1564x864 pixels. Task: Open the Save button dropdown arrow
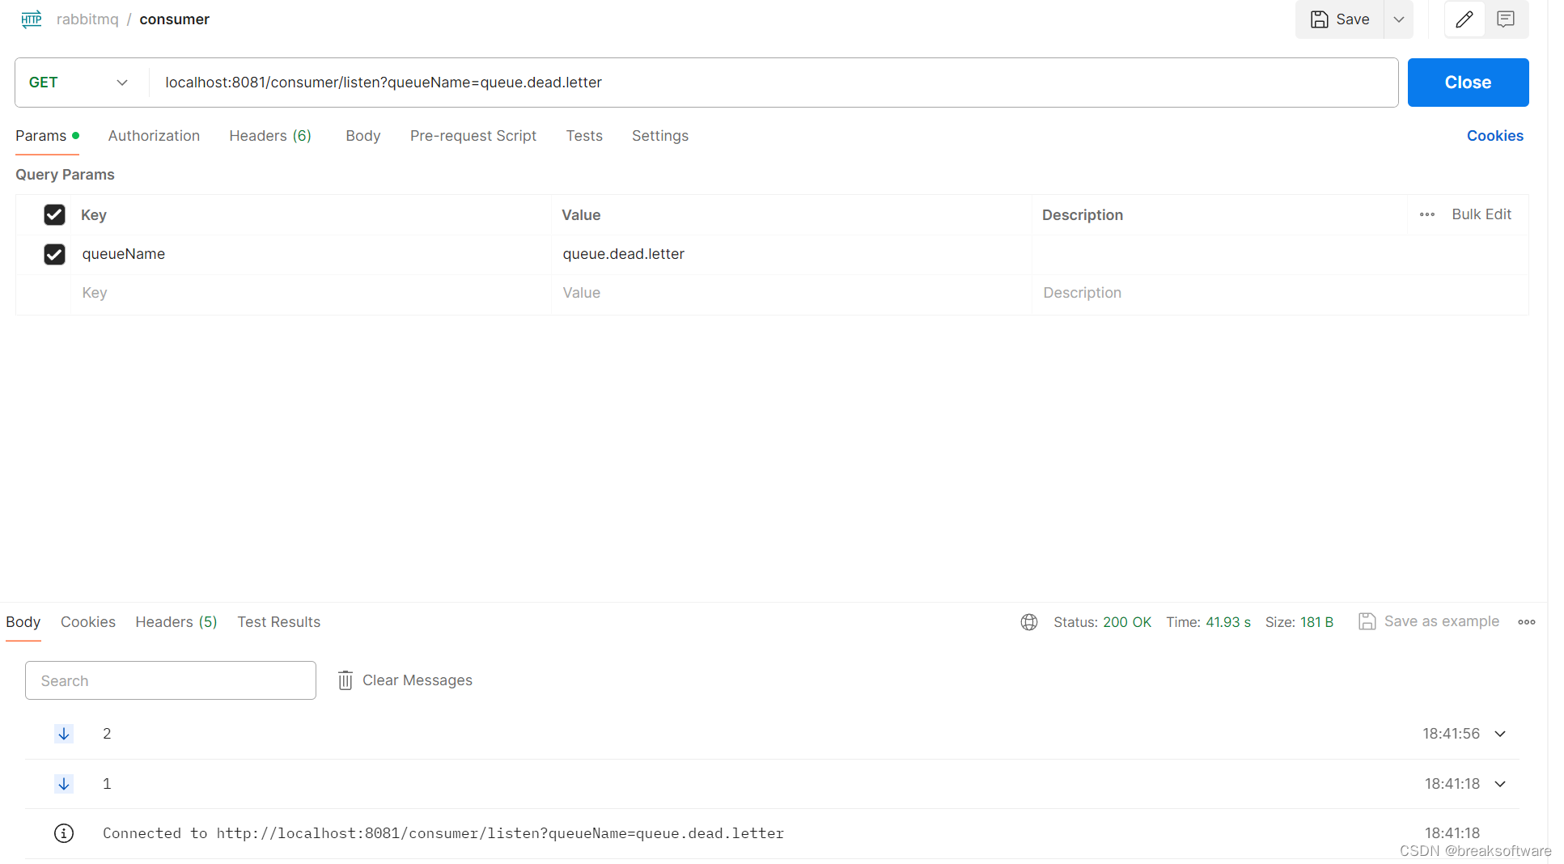(x=1399, y=19)
